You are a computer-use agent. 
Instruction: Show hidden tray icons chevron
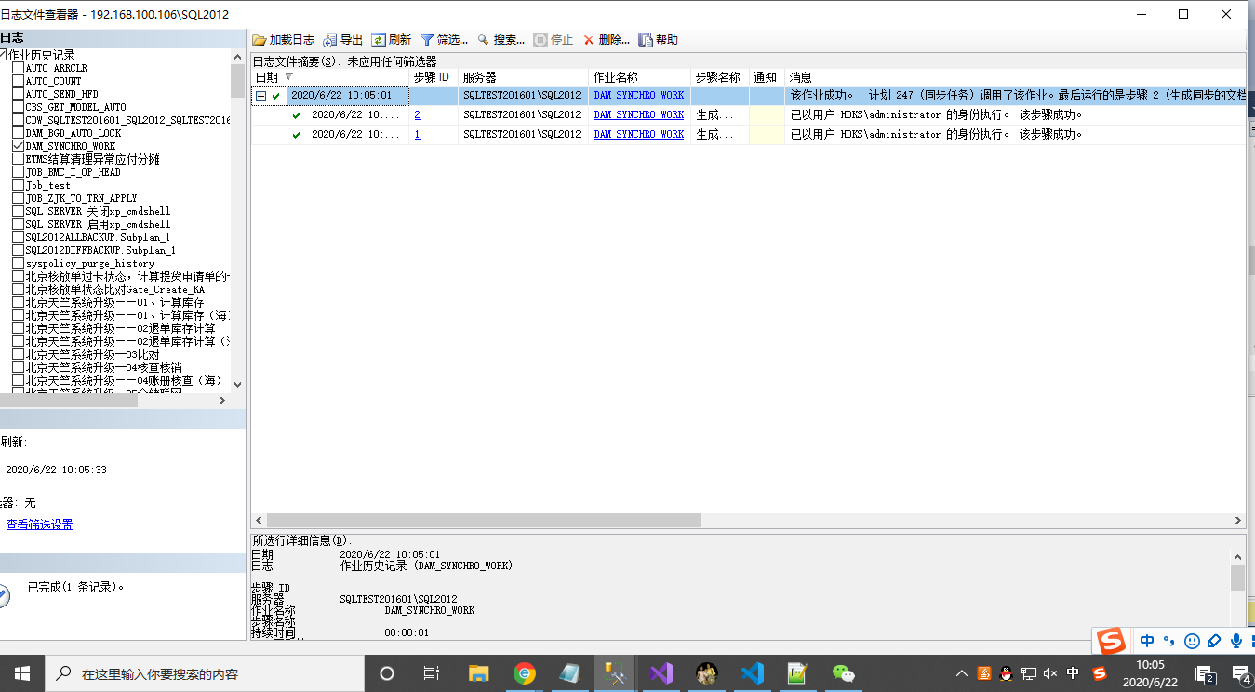[962, 673]
